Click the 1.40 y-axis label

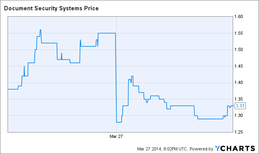point(239,83)
